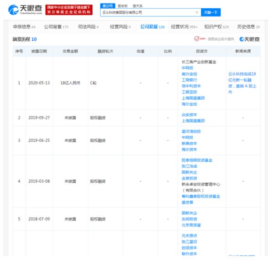
Task: Select the 查老板 search tab
Action: coord(123,6)
